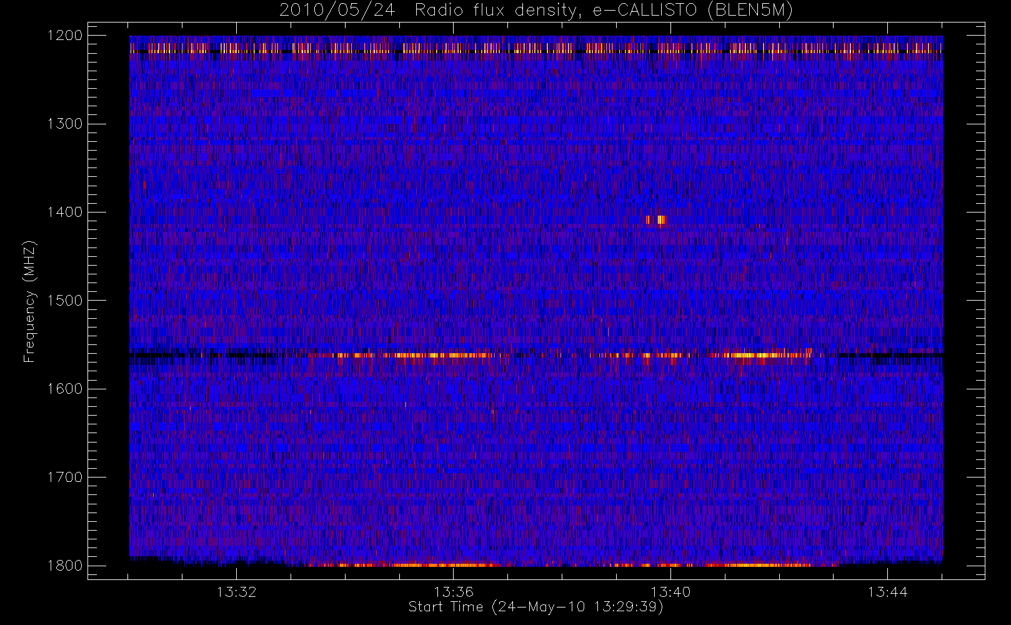Click the 13:36 time tick label
This screenshot has height=625, width=1011.
tap(454, 592)
